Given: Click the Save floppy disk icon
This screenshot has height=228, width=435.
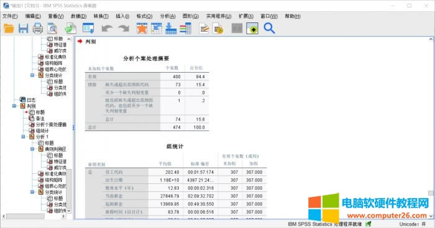Looking at the screenshot, I should click(24, 29).
